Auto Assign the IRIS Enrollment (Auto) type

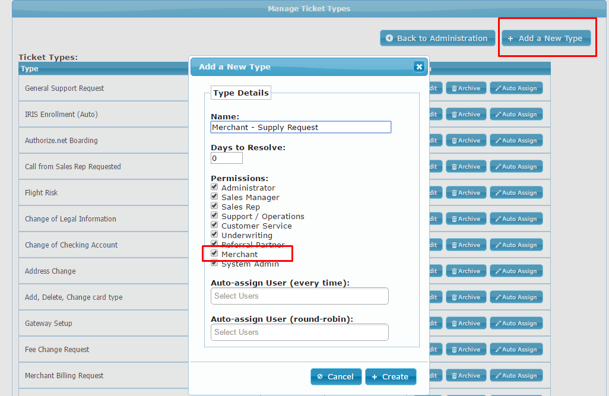pyautogui.click(x=516, y=115)
